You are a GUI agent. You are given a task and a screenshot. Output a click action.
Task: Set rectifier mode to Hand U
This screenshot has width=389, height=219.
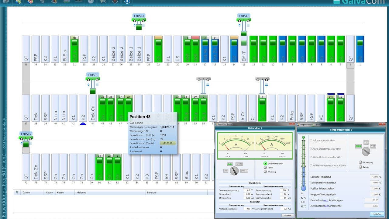pyautogui.click(x=244, y=171)
